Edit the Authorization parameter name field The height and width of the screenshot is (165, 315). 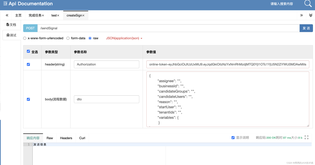(x=106, y=64)
